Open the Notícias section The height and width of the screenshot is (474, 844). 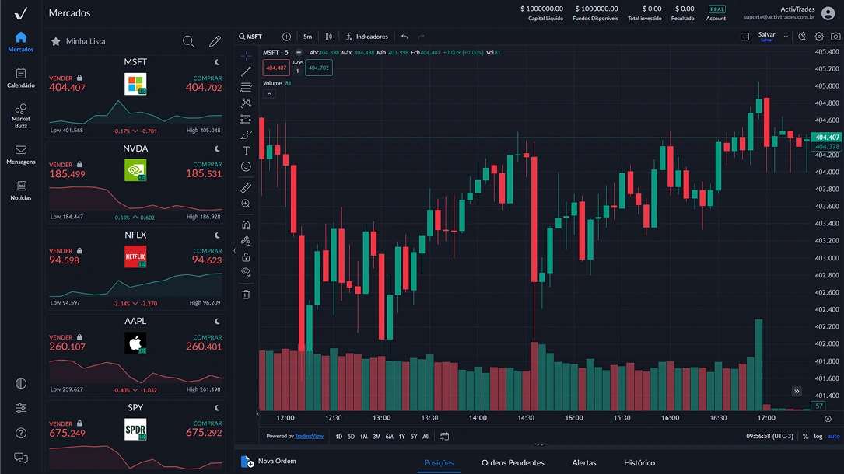click(20, 190)
